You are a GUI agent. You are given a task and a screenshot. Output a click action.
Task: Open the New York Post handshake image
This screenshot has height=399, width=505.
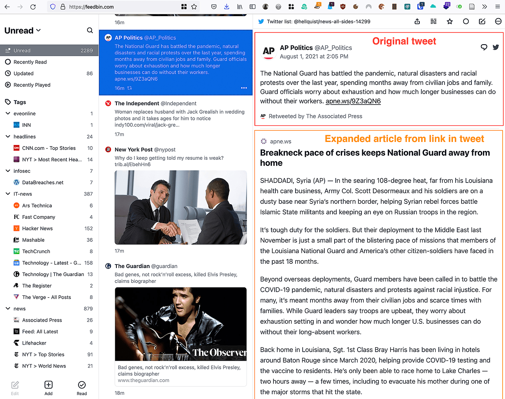pyautogui.click(x=181, y=207)
